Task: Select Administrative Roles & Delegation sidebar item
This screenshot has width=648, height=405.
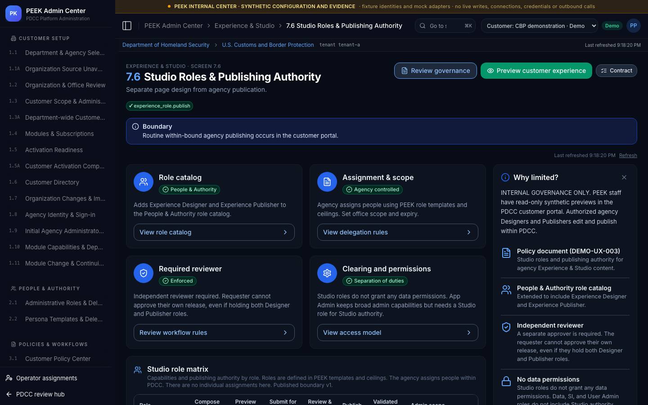Action: (x=58, y=303)
